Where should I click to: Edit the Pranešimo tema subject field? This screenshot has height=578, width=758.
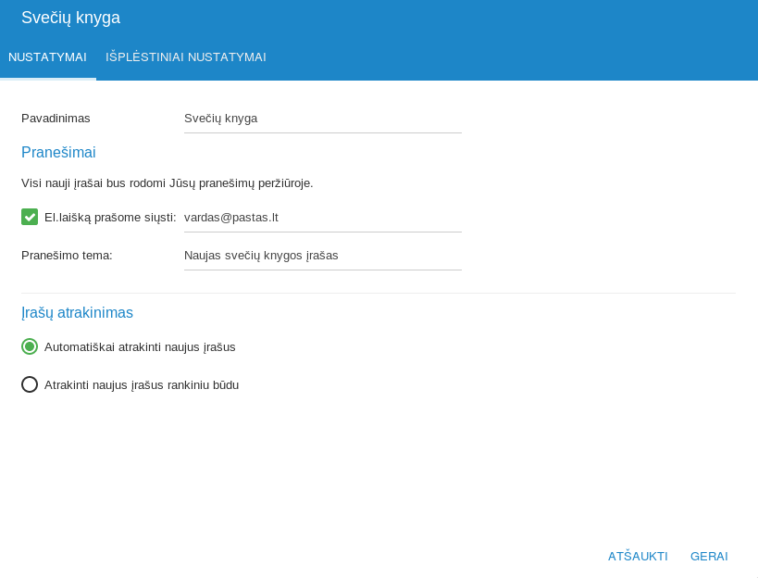coord(322,256)
